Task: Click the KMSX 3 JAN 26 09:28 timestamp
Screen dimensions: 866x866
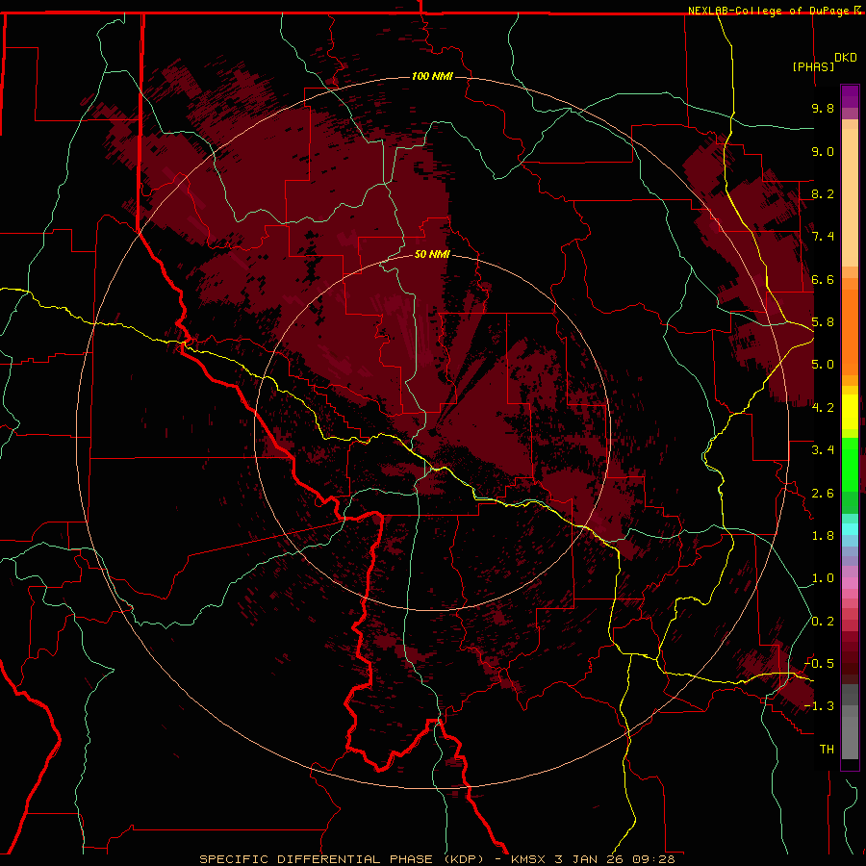Action: [x=593, y=859]
